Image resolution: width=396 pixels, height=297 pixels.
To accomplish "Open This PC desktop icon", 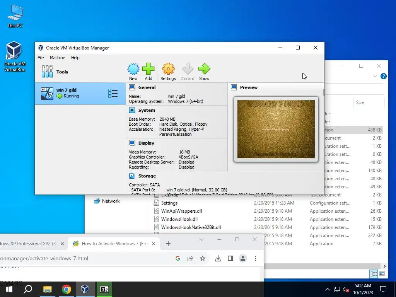I will pyautogui.click(x=15, y=16).
